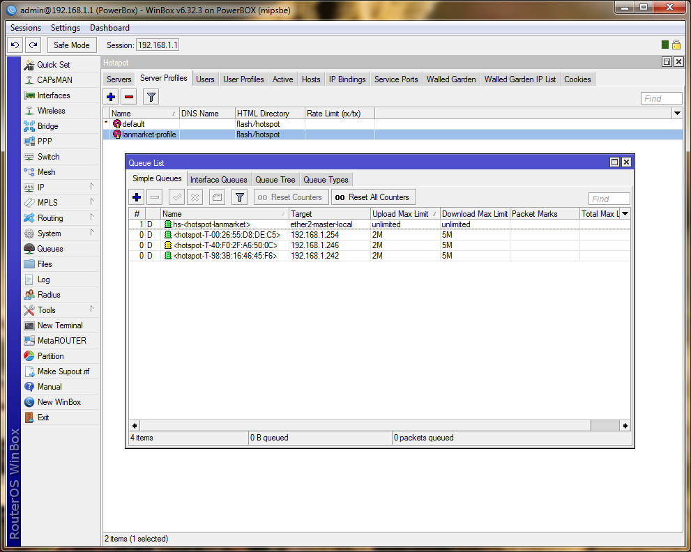The image size is (691, 552).
Task: Click the Find field in Queue List
Action: pyautogui.click(x=609, y=199)
